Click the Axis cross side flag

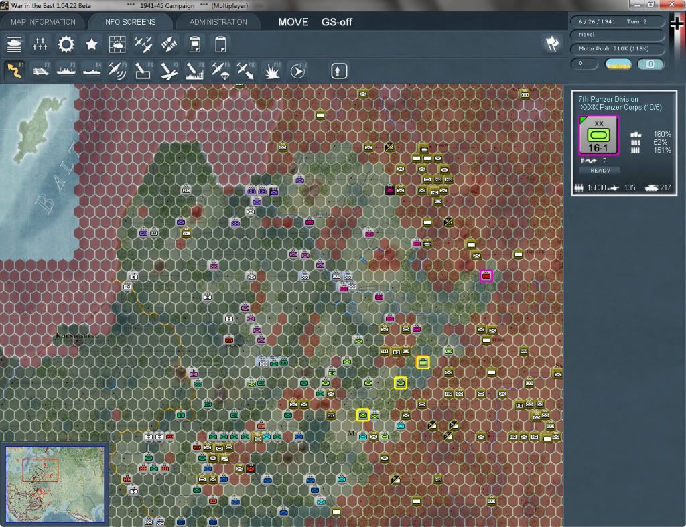[x=677, y=25]
